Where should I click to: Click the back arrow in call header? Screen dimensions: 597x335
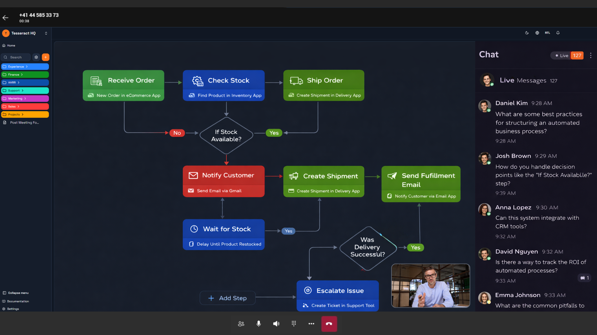pos(5,18)
